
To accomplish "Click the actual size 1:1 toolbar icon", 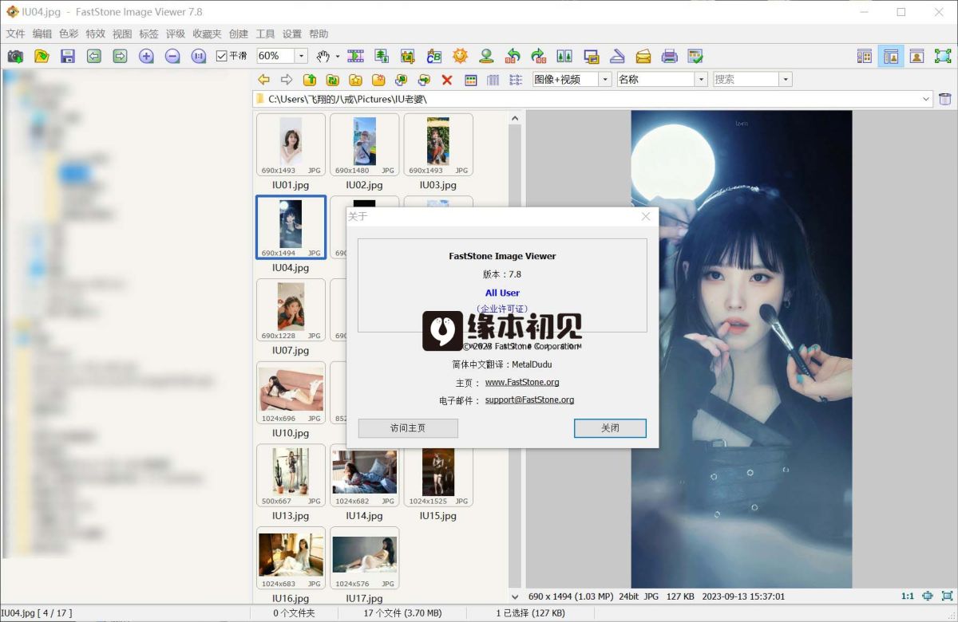I will tap(199, 57).
